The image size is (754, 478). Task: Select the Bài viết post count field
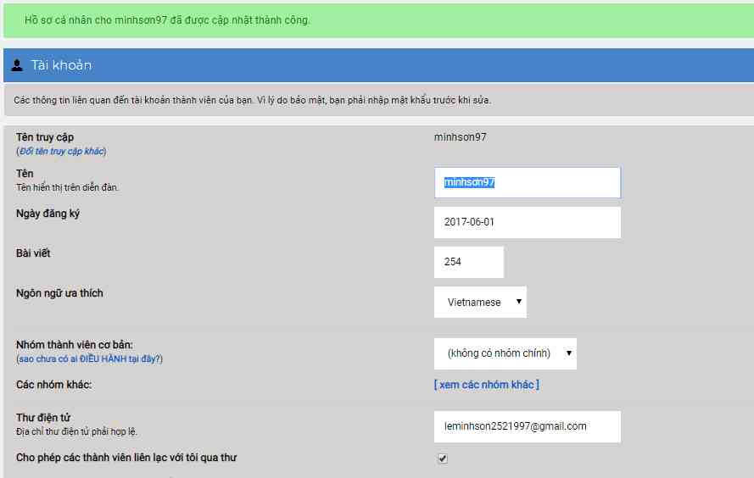tap(468, 262)
